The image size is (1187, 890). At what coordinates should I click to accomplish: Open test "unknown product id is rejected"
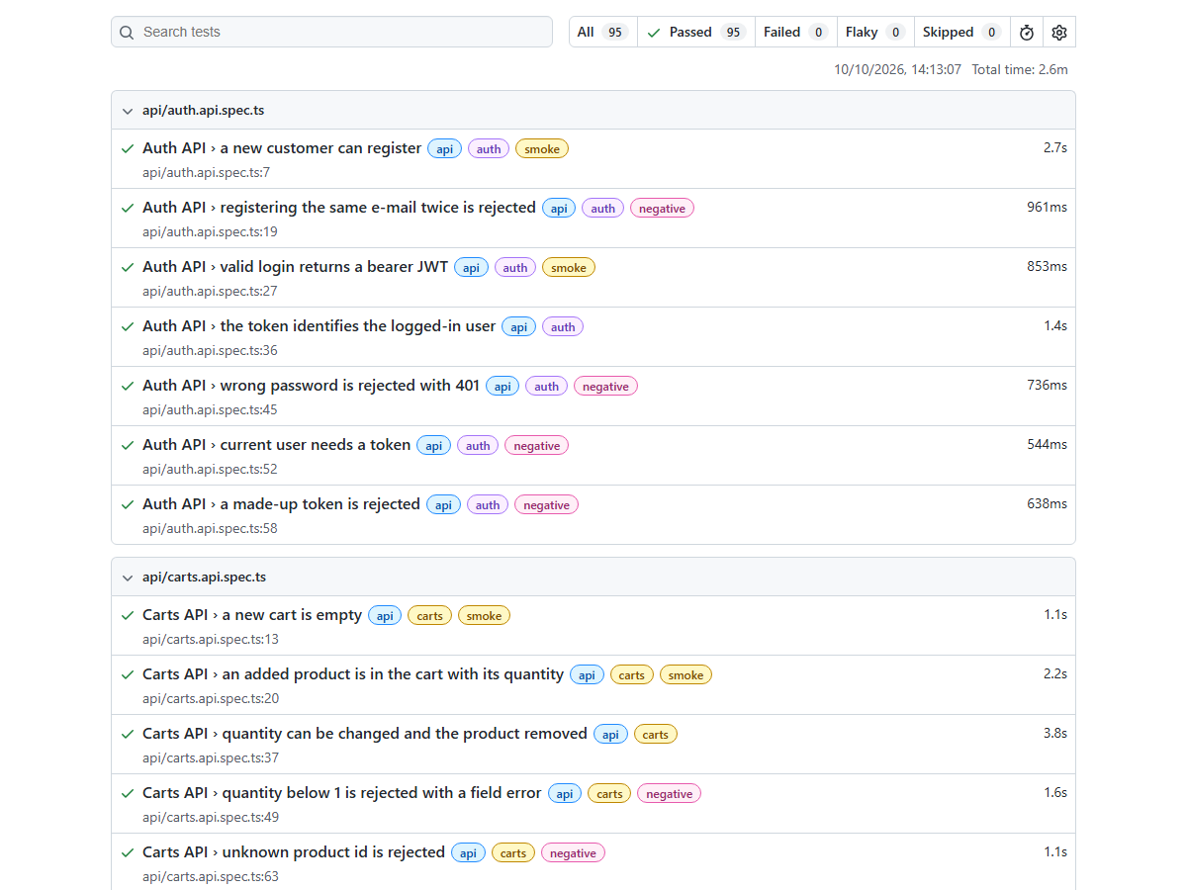[x=294, y=852]
